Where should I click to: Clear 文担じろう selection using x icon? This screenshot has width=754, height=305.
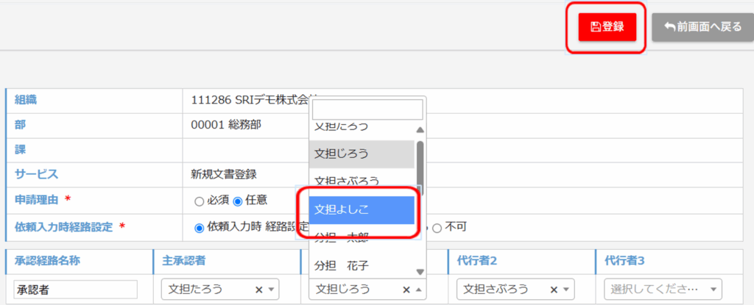(406, 290)
